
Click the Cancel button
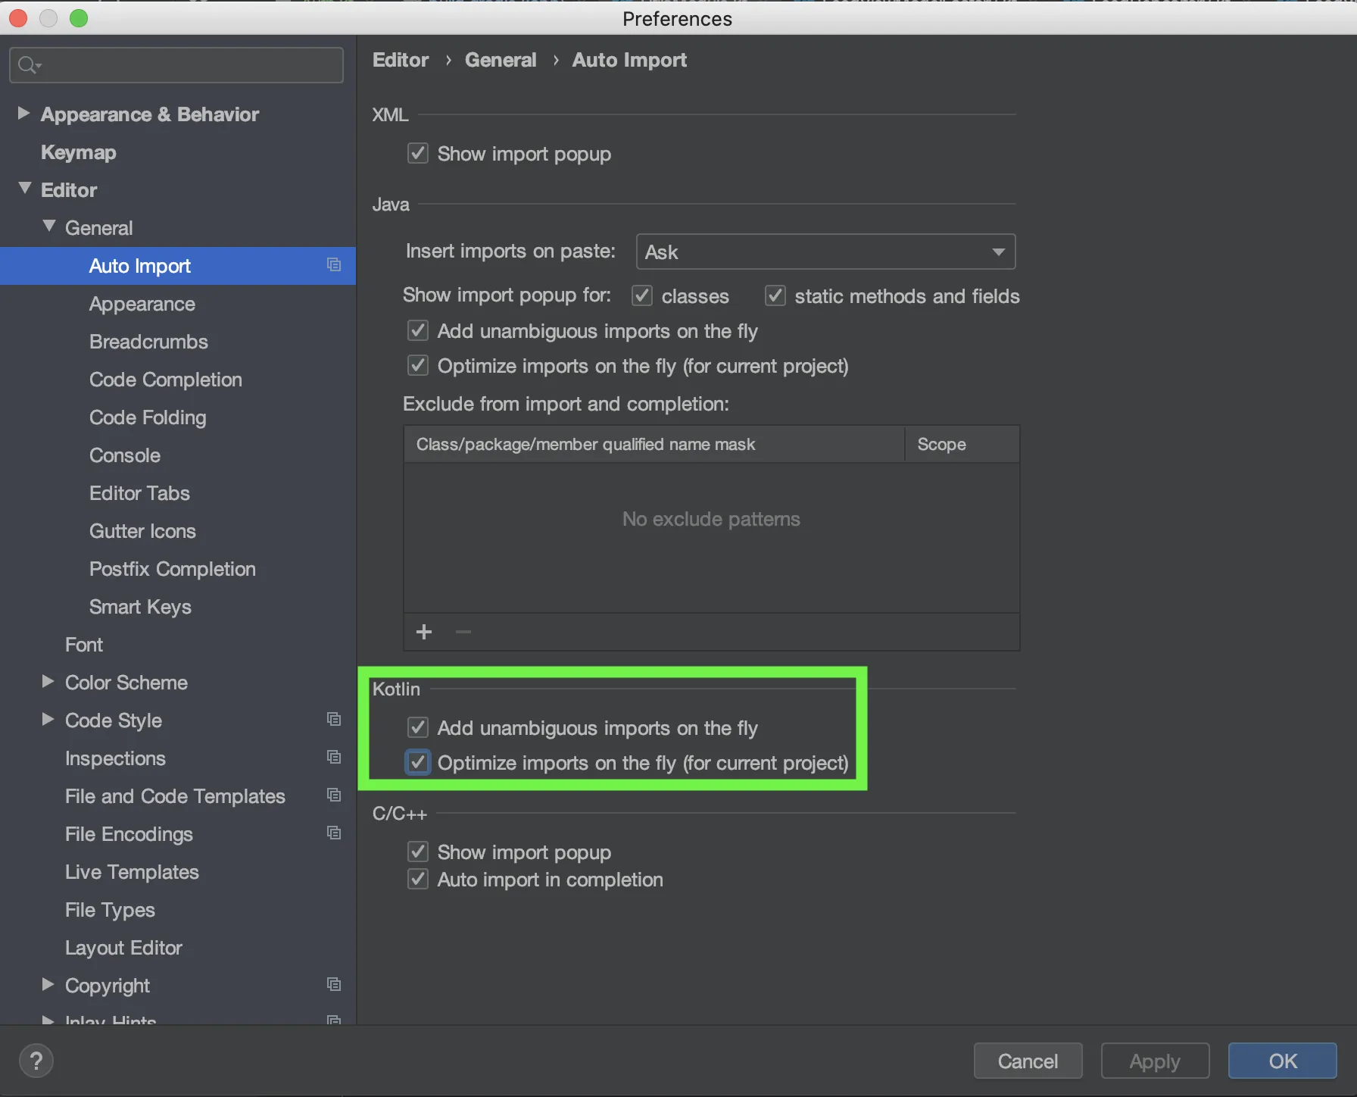coord(1027,1061)
